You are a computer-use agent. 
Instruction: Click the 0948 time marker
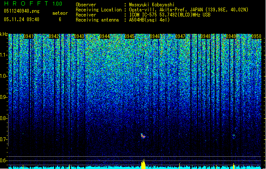[206, 36]
